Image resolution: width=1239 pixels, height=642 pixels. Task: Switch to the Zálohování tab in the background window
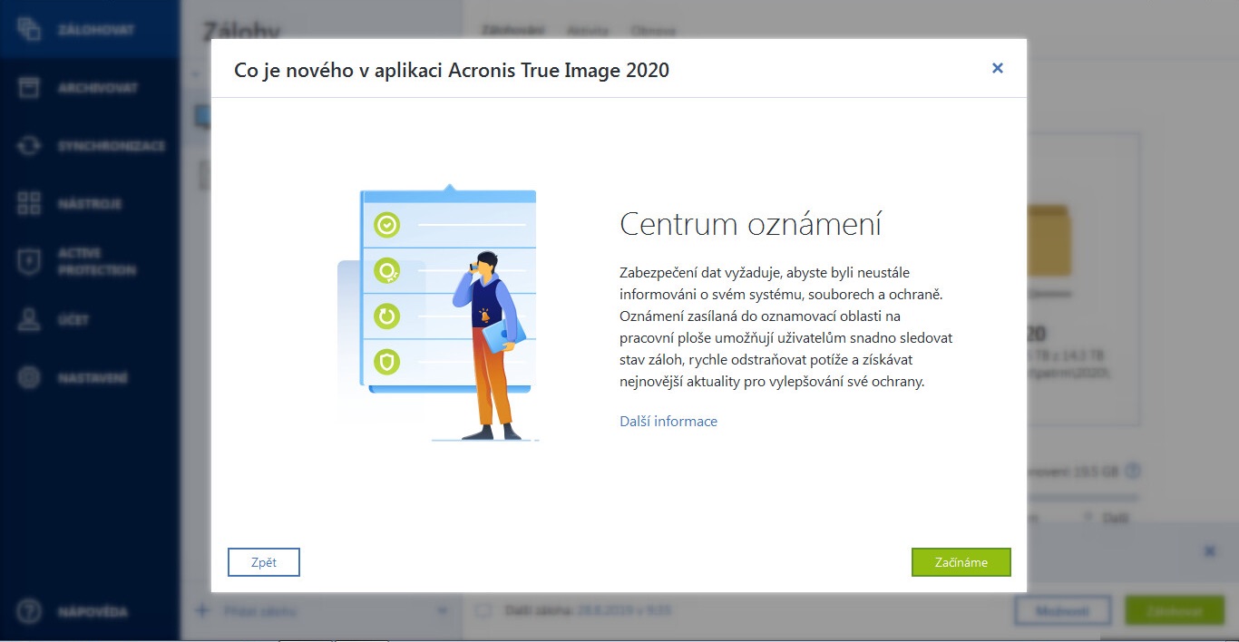512,30
